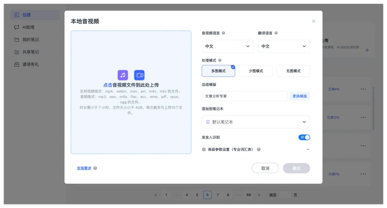The height and width of the screenshot is (208, 387).
Task: Click background list vertical scrollbar
Action: (374, 108)
